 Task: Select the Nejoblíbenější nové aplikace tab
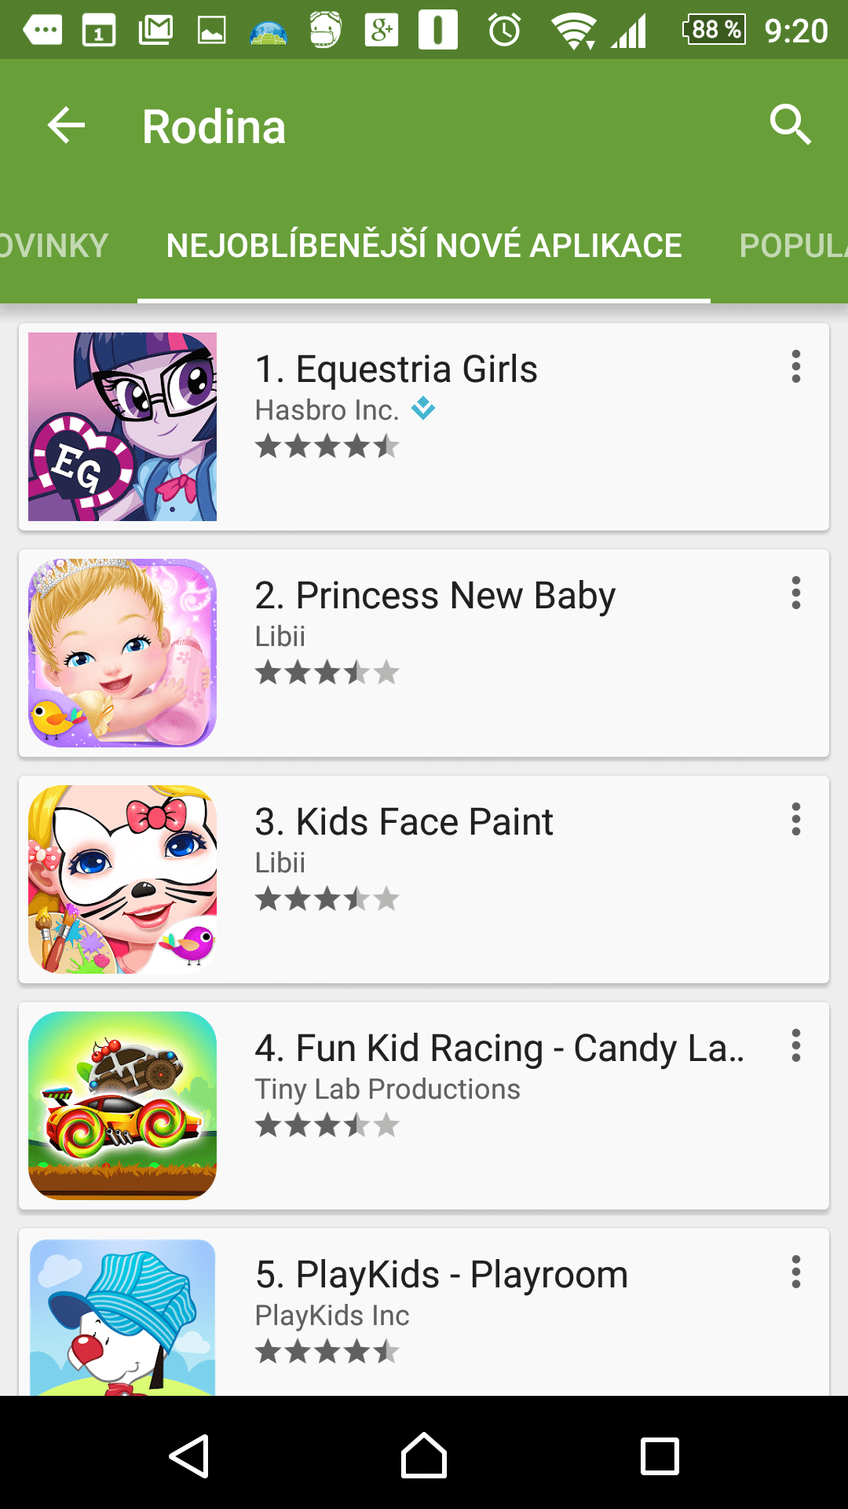coord(424,246)
